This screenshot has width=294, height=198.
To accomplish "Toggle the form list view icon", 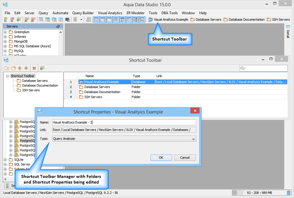I will point(129,20).
